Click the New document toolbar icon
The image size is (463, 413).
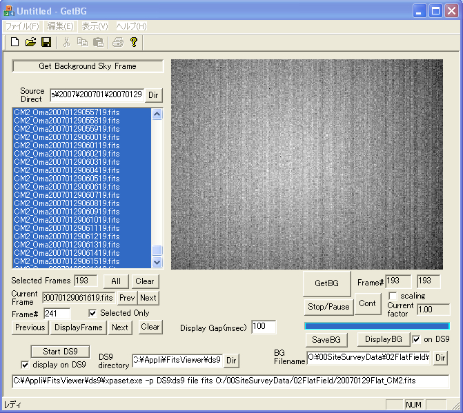pos(14,43)
